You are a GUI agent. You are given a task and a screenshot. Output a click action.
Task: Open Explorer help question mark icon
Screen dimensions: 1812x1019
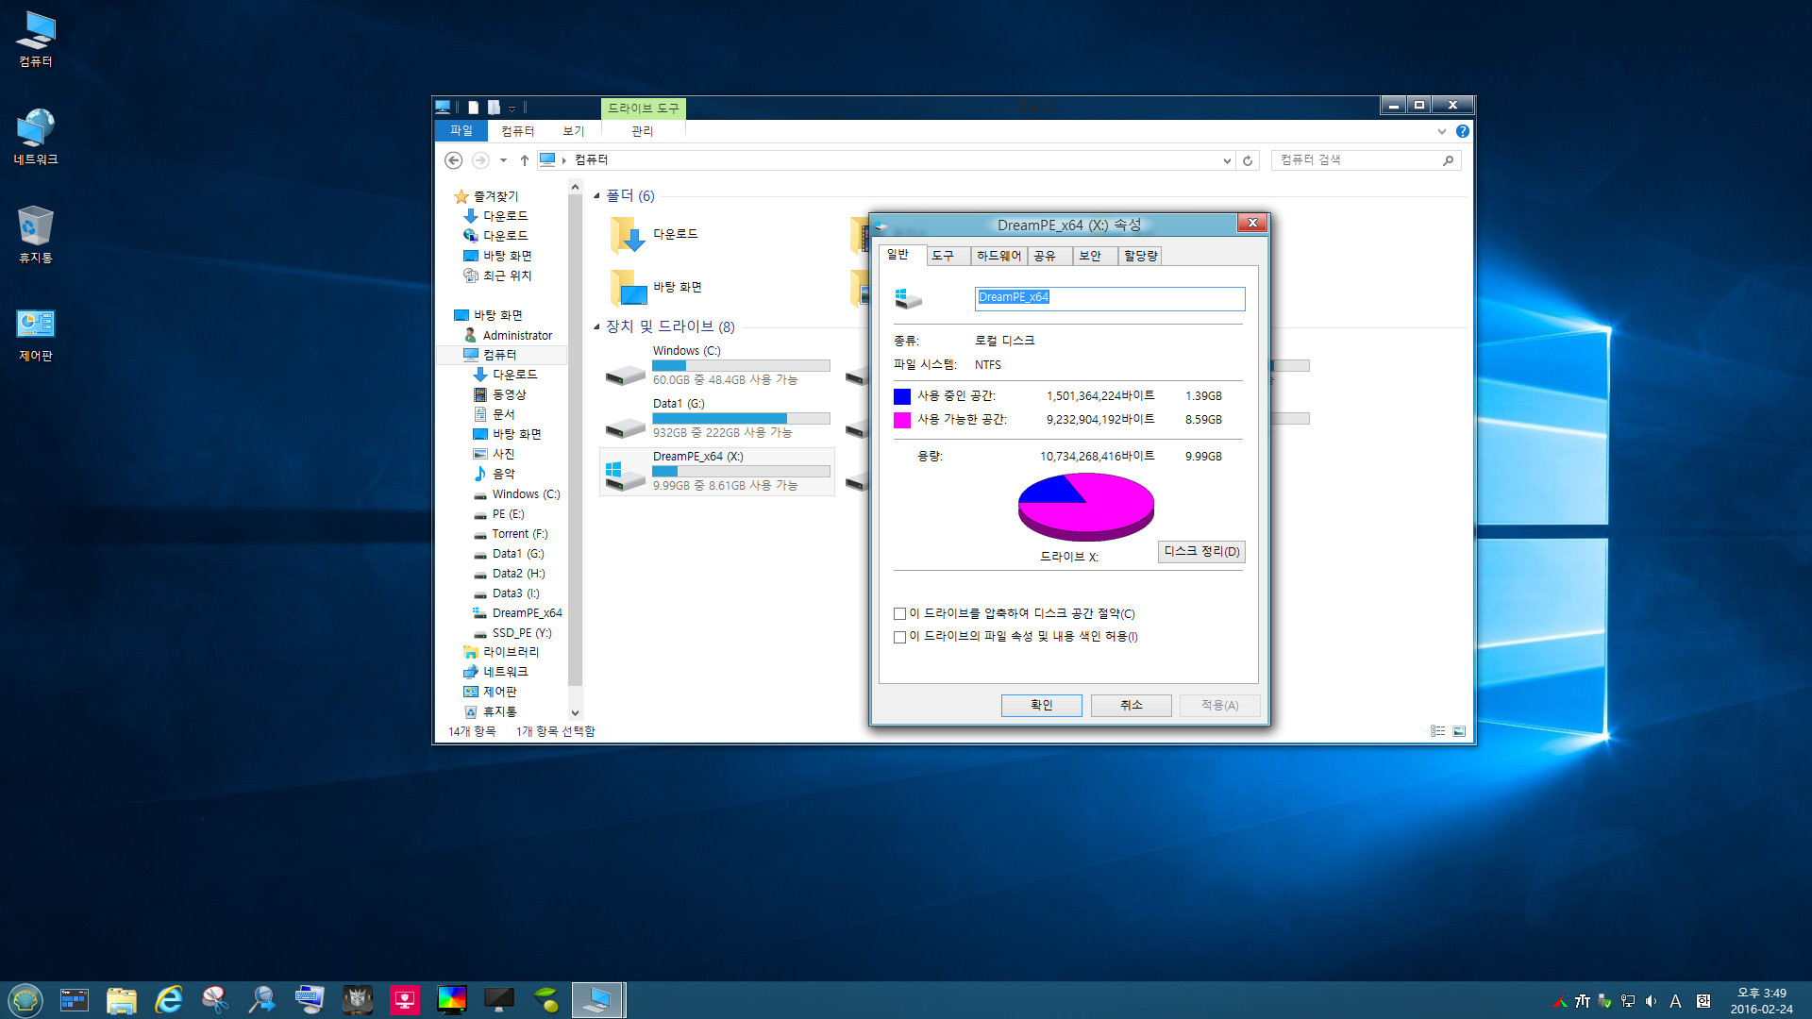coord(1462,131)
